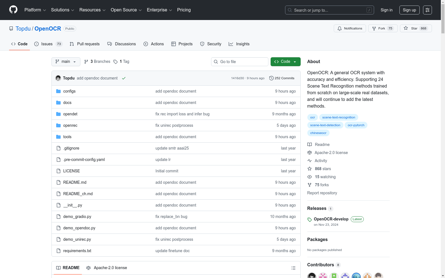The height and width of the screenshot is (278, 445).
Task: Expand the Solutions menu
Action: click(63, 10)
